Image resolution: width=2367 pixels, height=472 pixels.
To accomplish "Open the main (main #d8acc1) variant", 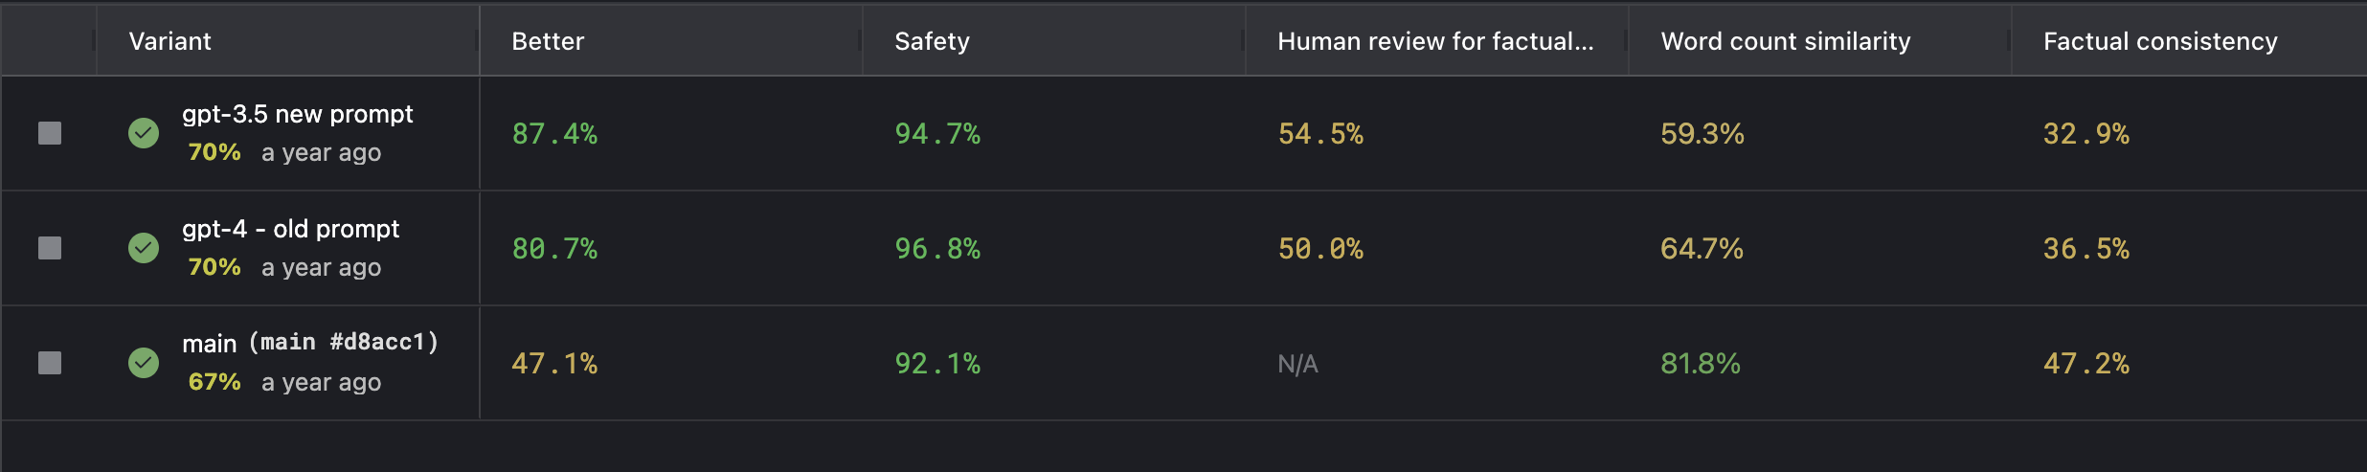I will [310, 343].
